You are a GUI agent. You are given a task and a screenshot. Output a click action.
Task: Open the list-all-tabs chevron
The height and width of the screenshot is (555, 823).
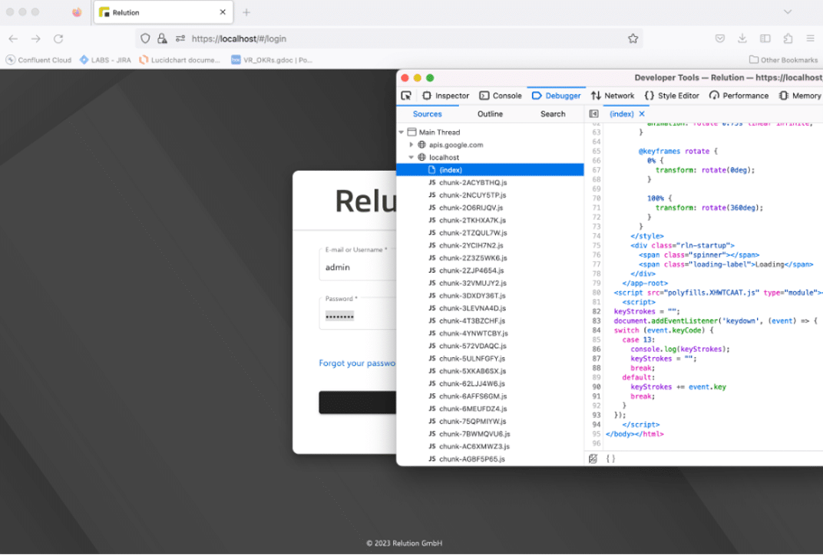tap(788, 11)
